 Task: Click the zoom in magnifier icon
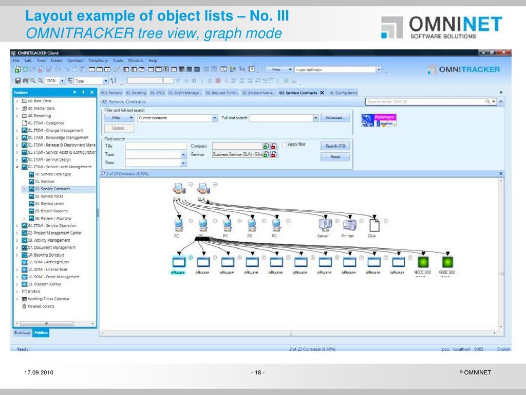(33, 81)
